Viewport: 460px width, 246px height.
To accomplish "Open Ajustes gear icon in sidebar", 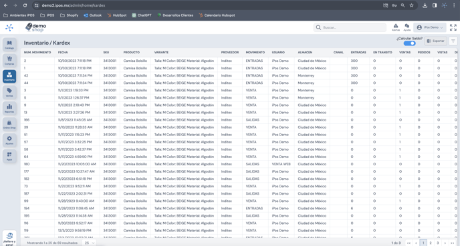I will click(9, 140).
